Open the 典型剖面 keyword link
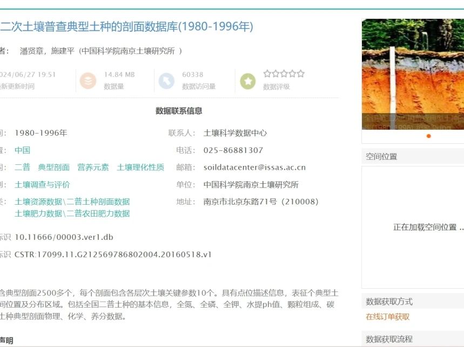The width and height of the screenshot is (464, 347). click(53, 167)
